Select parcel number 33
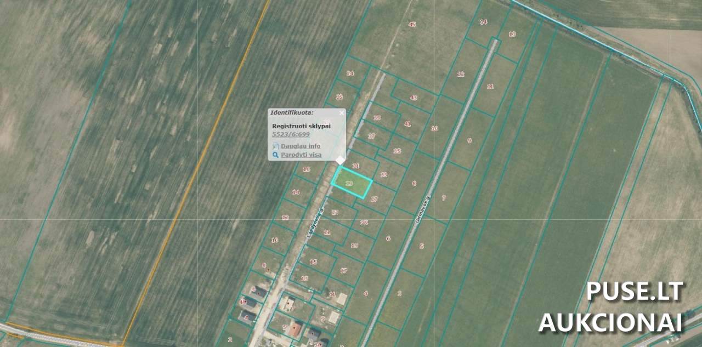 tap(383, 175)
